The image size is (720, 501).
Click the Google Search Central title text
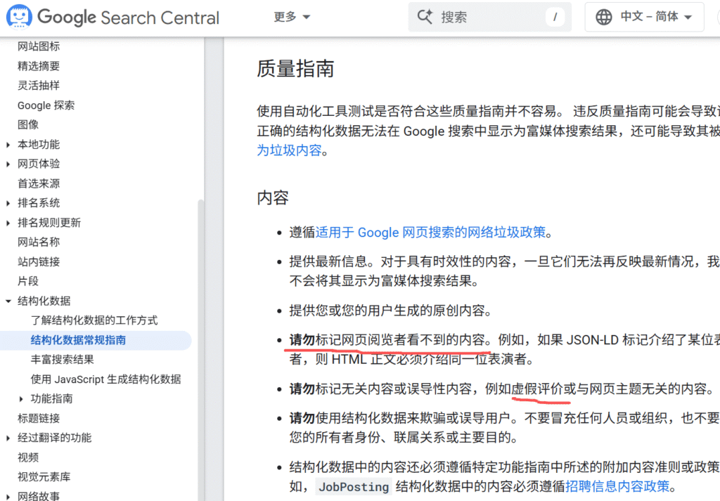pos(128,18)
